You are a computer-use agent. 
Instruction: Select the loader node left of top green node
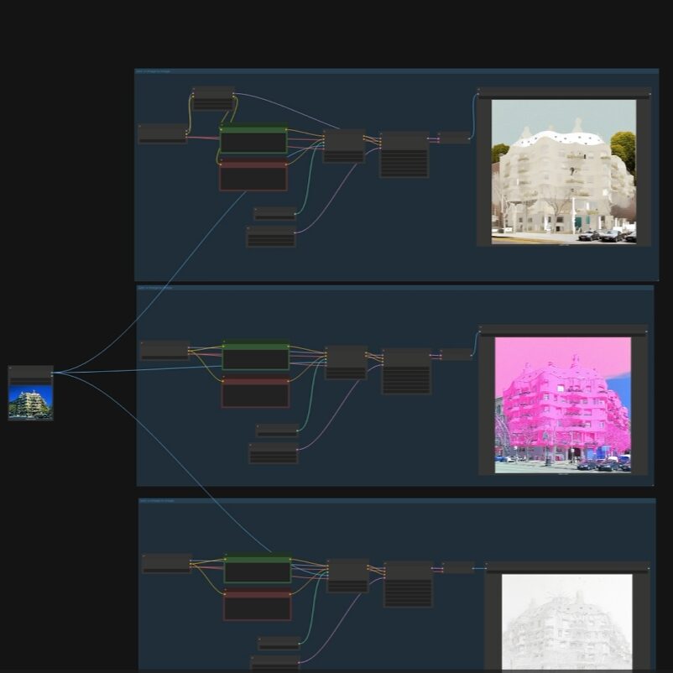[163, 134]
